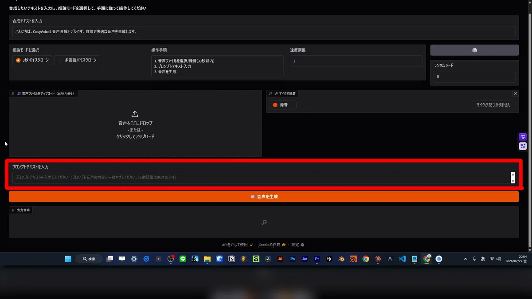Close the マイクで録音 panel with X
Image resolution: width=532 pixels, height=299 pixels.
516,93
